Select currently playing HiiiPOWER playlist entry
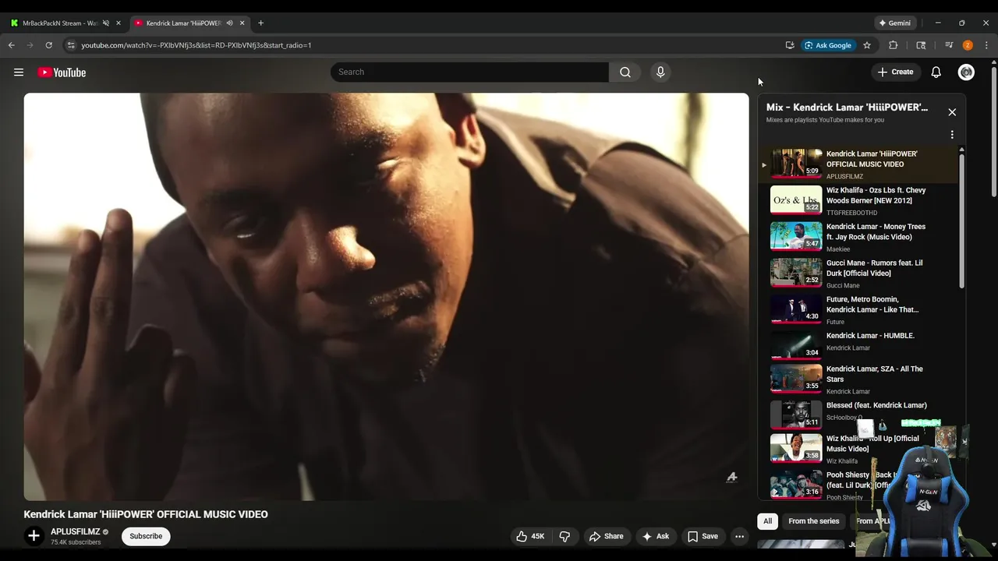 (x=858, y=164)
